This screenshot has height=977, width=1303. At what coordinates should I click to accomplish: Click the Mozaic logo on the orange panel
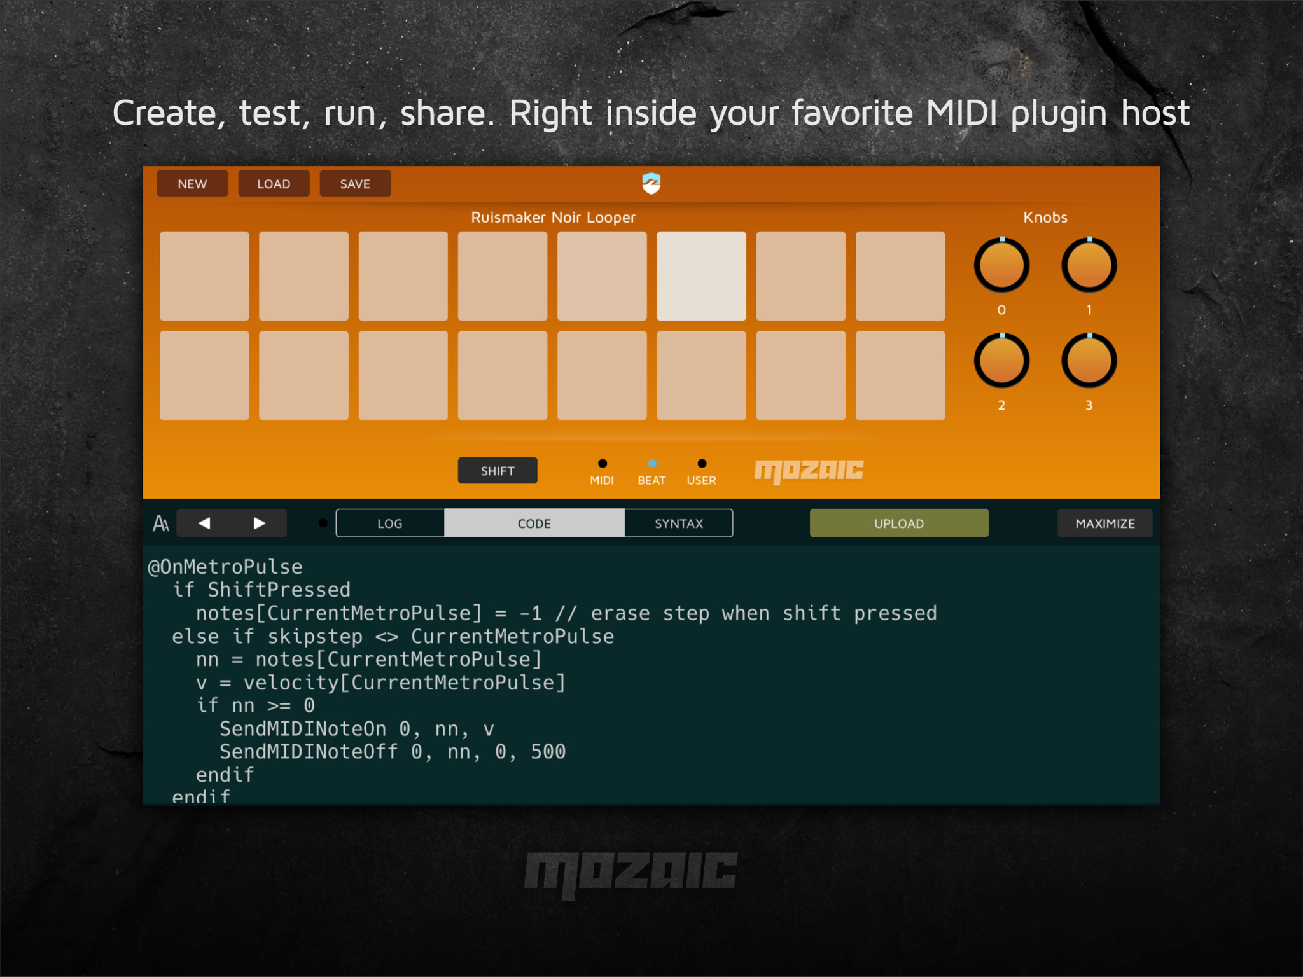[809, 471]
